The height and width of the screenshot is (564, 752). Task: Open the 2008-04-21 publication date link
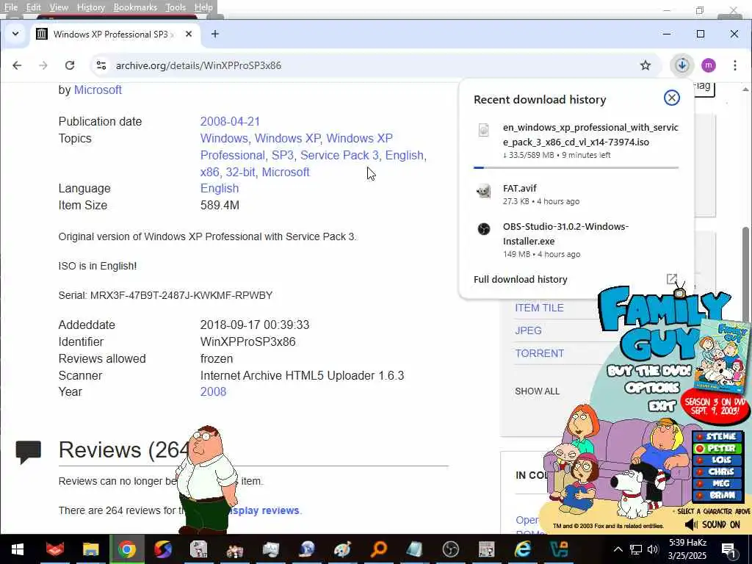230,121
